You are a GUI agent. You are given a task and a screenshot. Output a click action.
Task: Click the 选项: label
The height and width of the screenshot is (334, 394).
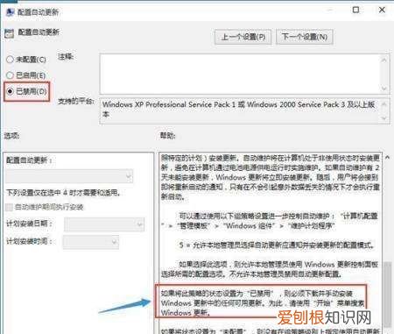click(11, 136)
